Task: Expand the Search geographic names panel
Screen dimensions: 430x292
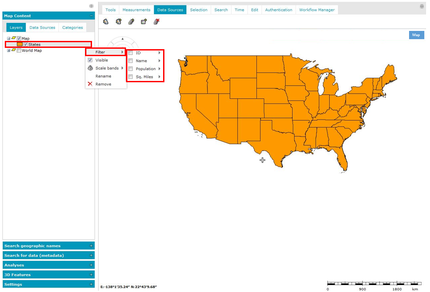Action: 91,246
